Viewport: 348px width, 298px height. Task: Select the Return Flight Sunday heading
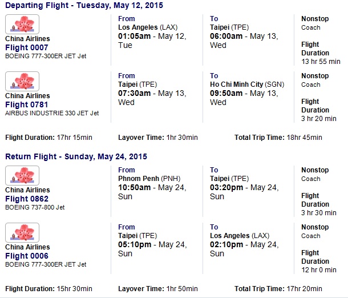pyautogui.click(x=76, y=156)
